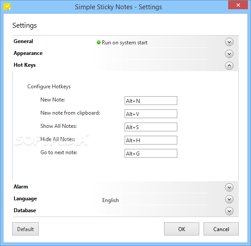Click the Alarm section header
The width and height of the screenshot is (251, 246).
pyautogui.click(x=21, y=187)
